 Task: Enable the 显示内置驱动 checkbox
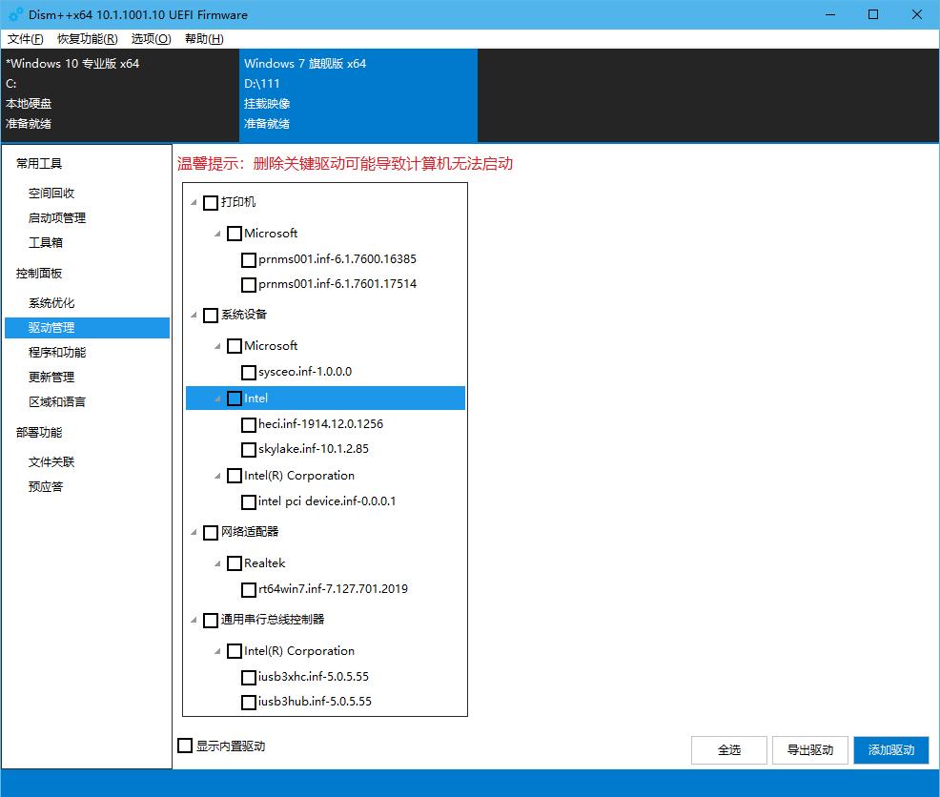coord(184,746)
